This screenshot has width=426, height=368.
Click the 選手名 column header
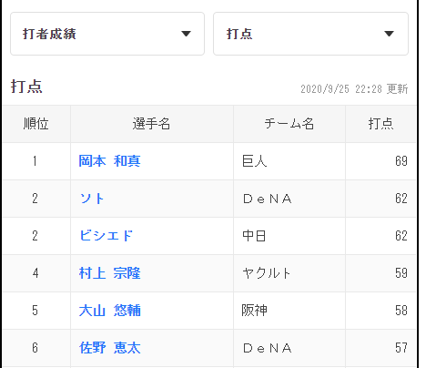coord(152,124)
